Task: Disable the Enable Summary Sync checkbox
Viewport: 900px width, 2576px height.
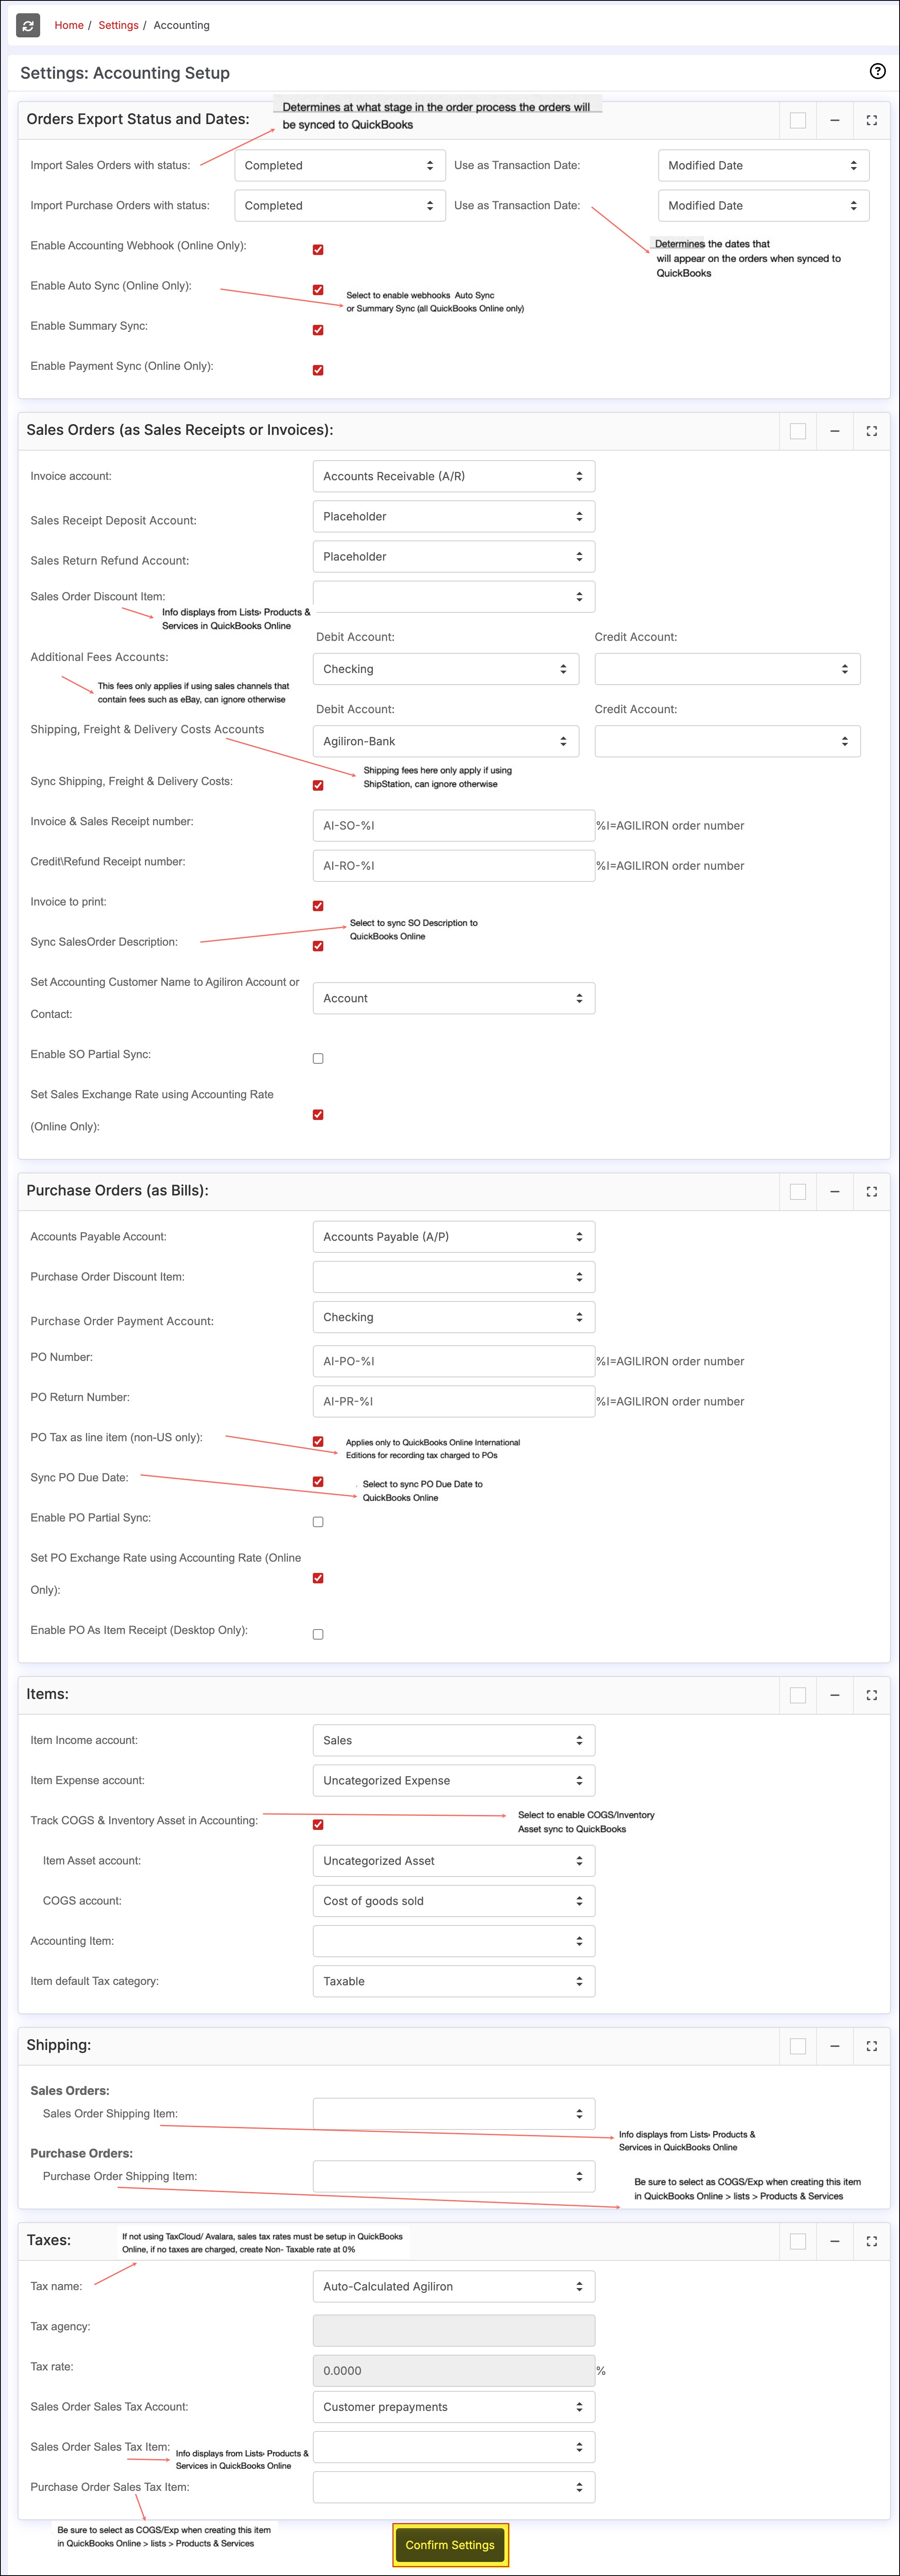Action: pyautogui.click(x=318, y=330)
